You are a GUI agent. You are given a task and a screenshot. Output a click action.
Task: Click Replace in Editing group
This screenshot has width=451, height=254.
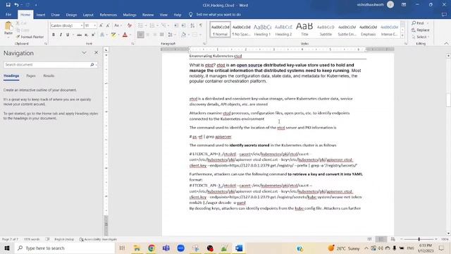click(x=421, y=30)
